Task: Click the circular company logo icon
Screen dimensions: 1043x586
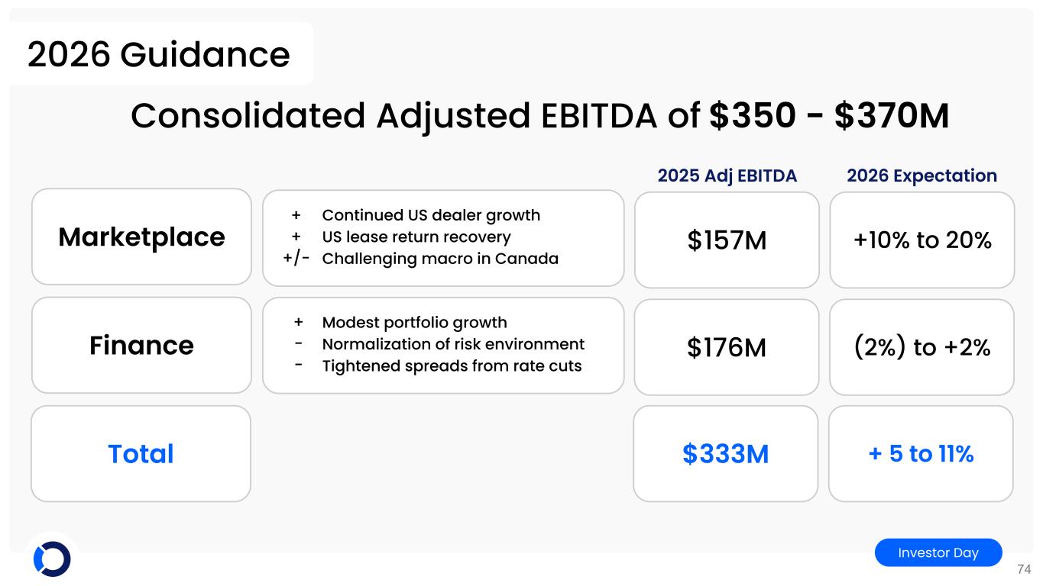Action: pos(52,559)
